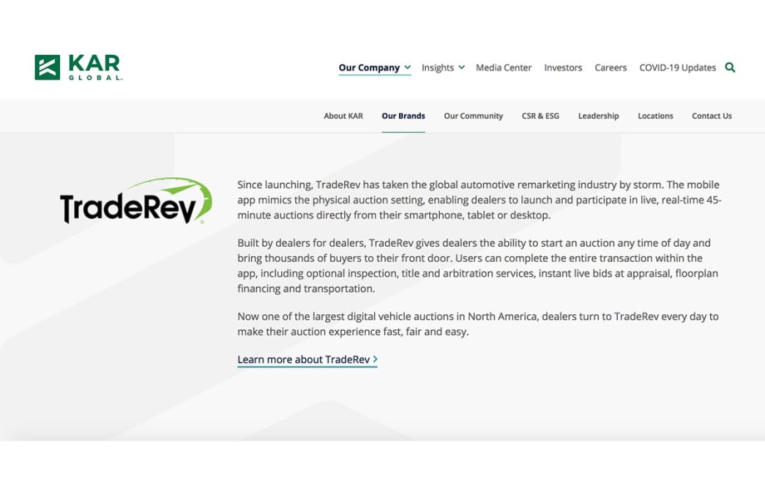Open the Locations tab

tap(655, 116)
